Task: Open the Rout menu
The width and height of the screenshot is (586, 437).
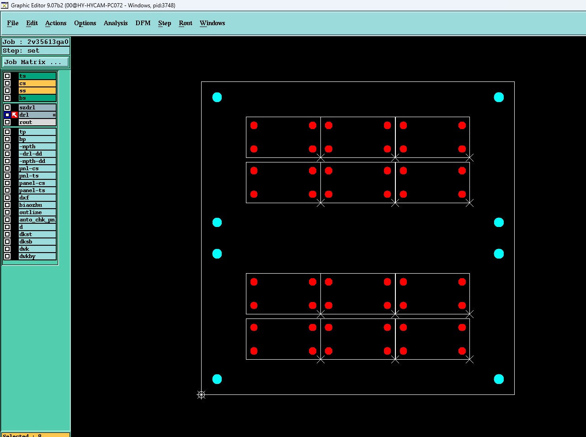Action: (x=186, y=23)
